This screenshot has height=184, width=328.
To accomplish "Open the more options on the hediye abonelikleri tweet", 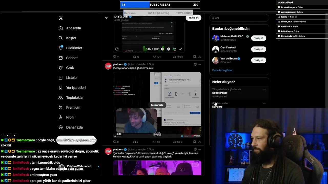I will click(x=200, y=64).
